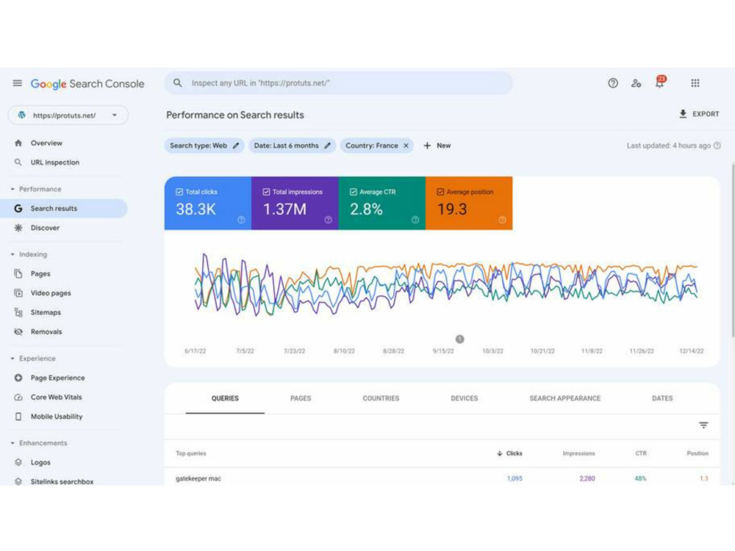
Task: Click the Video pages icon
Action: pyautogui.click(x=18, y=293)
